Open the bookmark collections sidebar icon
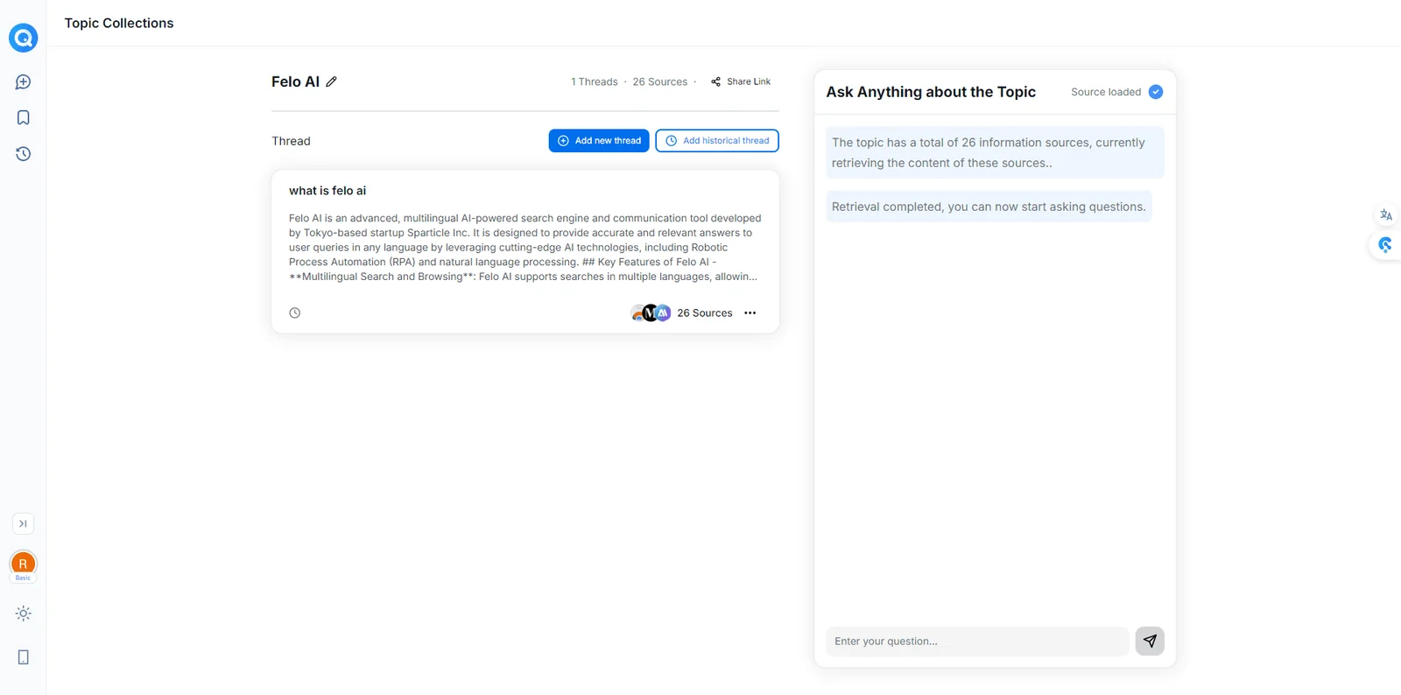 click(x=24, y=117)
